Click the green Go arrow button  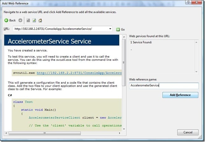pos(118,29)
